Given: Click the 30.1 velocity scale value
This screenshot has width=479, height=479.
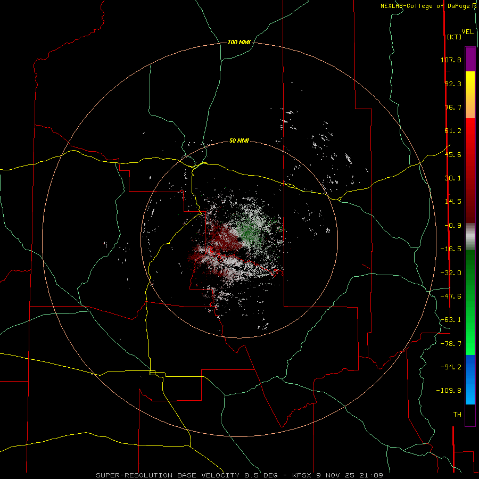Looking at the screenshot, I should pos(453,178).
